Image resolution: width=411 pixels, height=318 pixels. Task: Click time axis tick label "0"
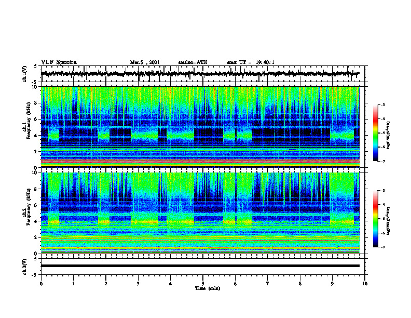tap(41, 284)
